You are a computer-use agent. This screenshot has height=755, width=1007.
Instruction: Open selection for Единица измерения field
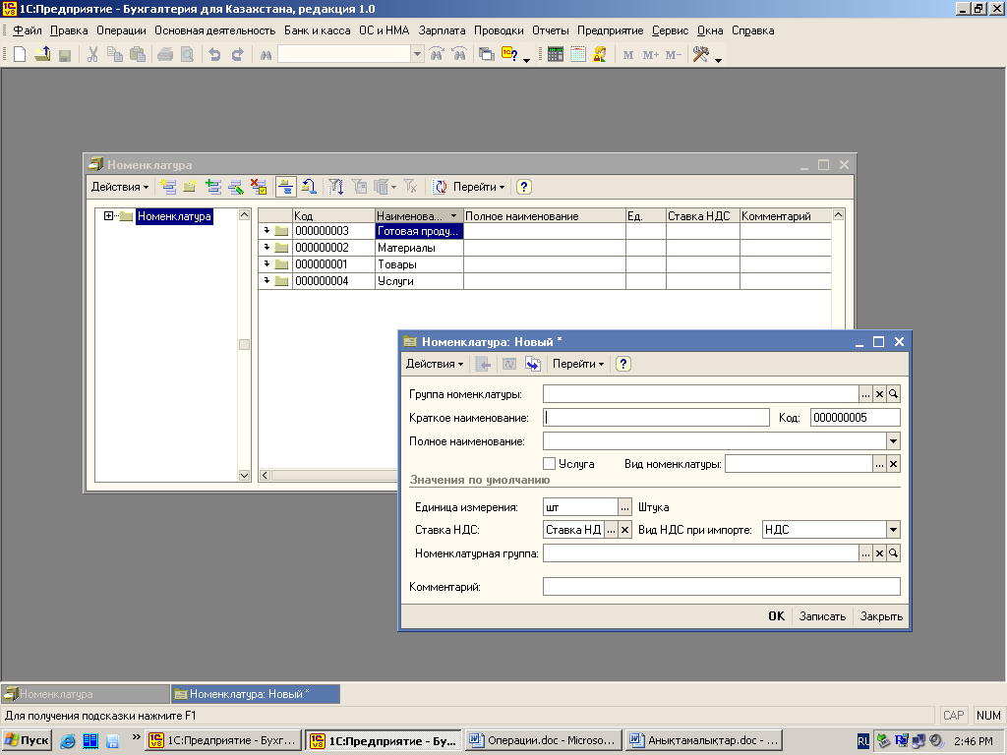tap(624, 507)
